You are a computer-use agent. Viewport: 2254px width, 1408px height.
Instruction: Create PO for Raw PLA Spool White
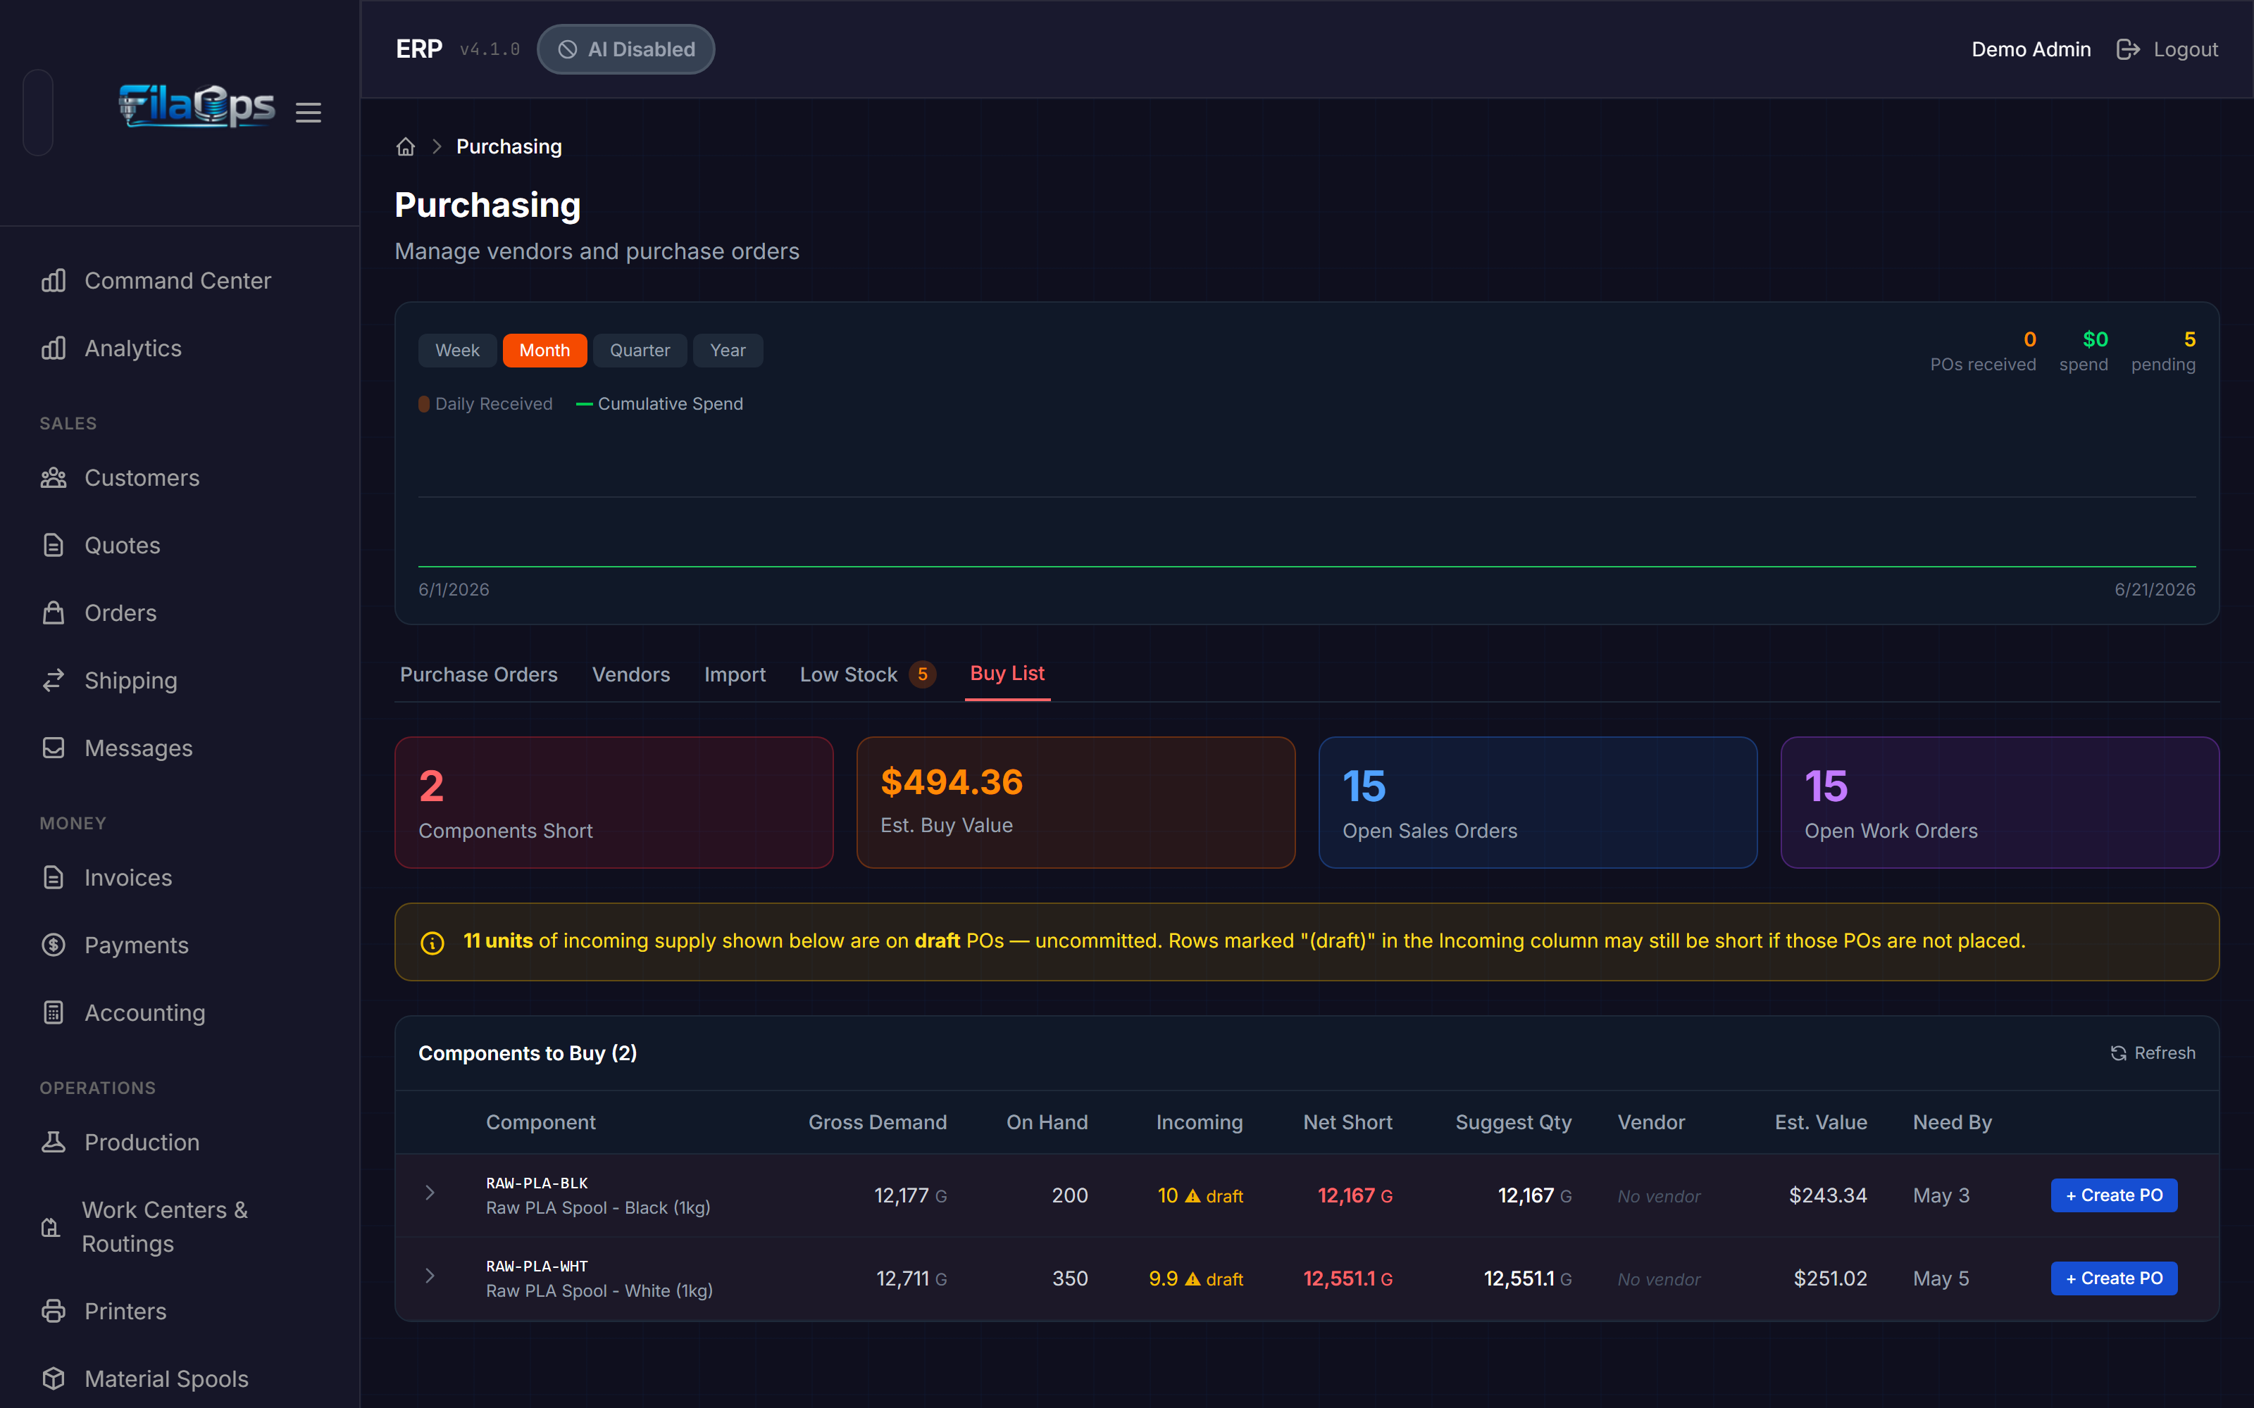(x=2113, y=1278)
